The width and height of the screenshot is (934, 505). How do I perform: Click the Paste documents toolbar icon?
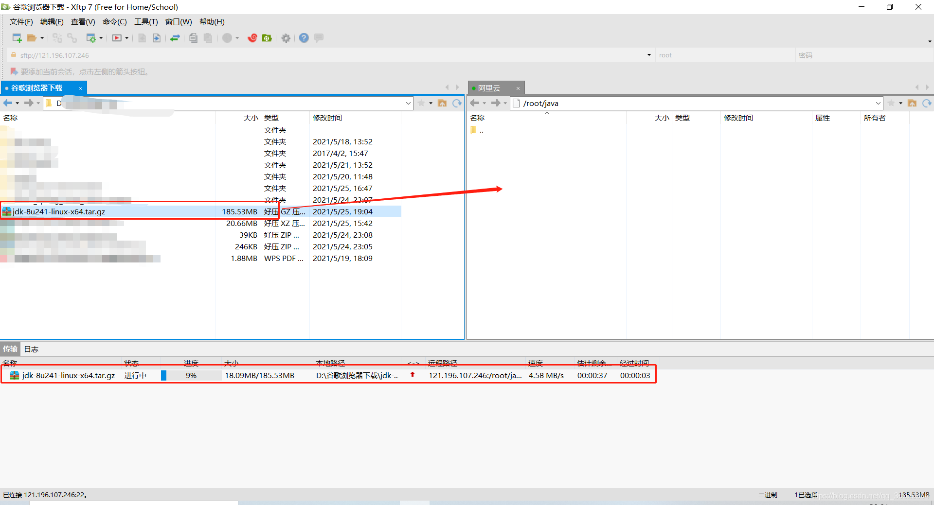(208, 38)
